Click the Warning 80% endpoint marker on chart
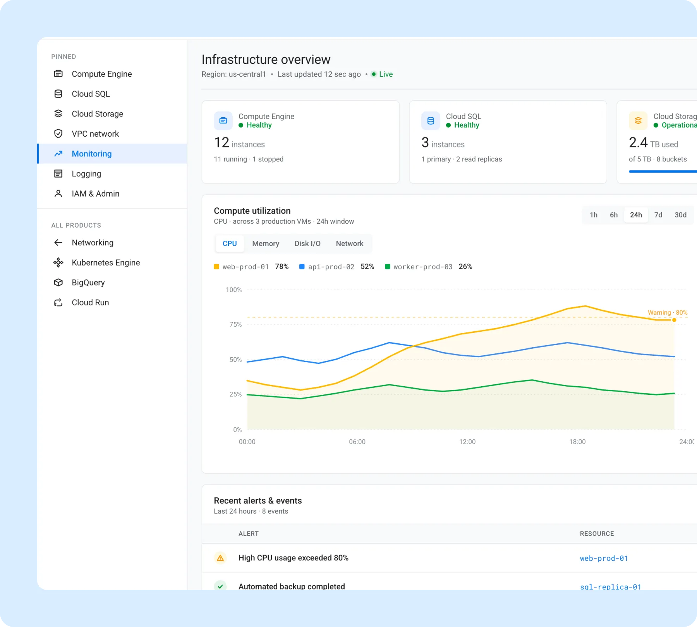Viewport: 697px width, 627px height. coord(674,320)
